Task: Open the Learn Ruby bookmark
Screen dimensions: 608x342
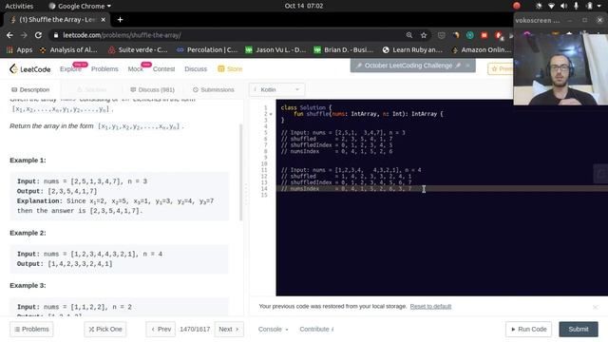Action: click(412, 50)
